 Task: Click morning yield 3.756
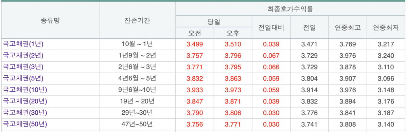coord(195,125)
